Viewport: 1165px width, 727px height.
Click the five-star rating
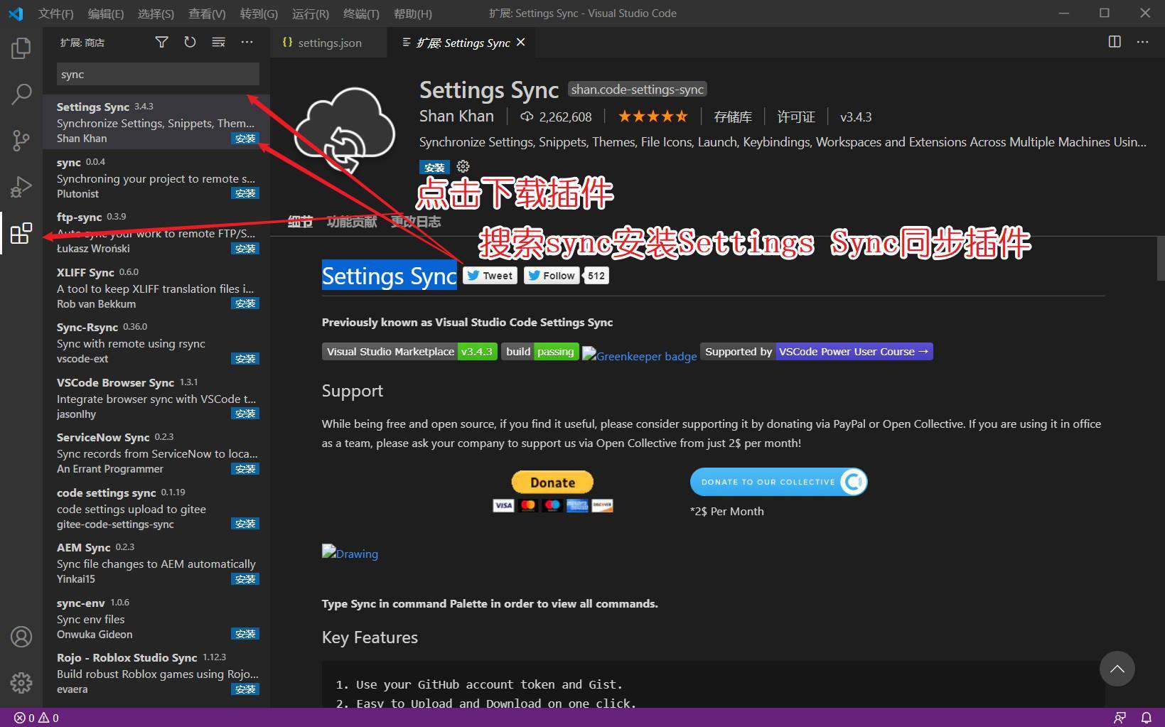[x=653, y=117]
